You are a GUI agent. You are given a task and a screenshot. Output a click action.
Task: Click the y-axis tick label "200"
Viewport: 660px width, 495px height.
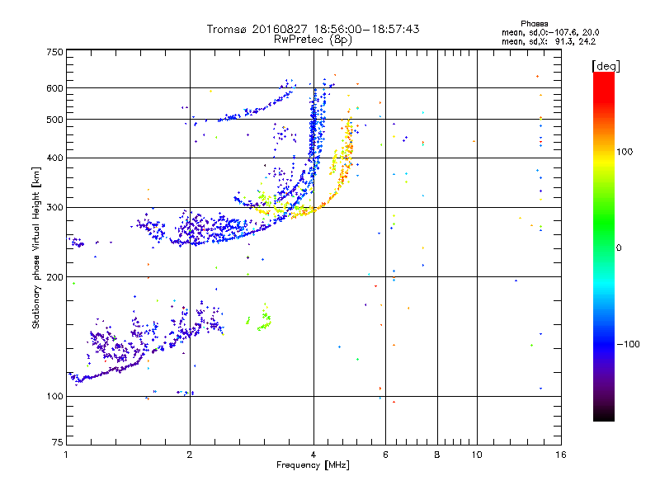[54, 277]
